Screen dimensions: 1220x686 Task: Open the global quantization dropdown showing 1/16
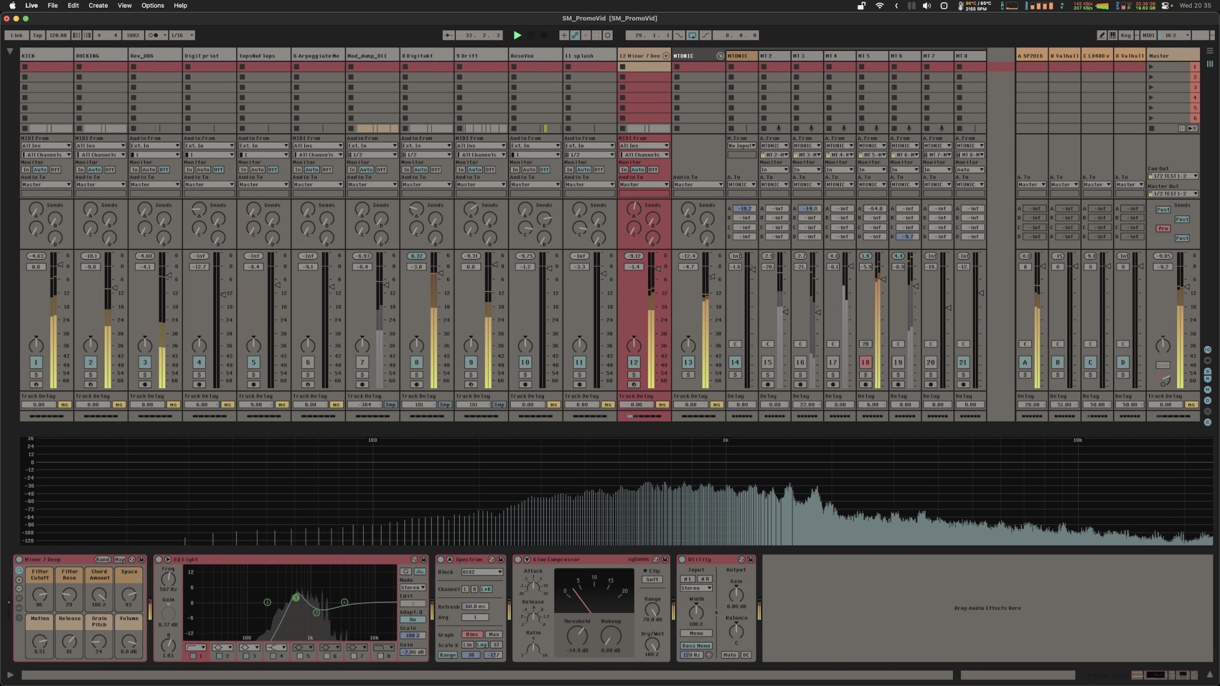click(x=181, y=36)
